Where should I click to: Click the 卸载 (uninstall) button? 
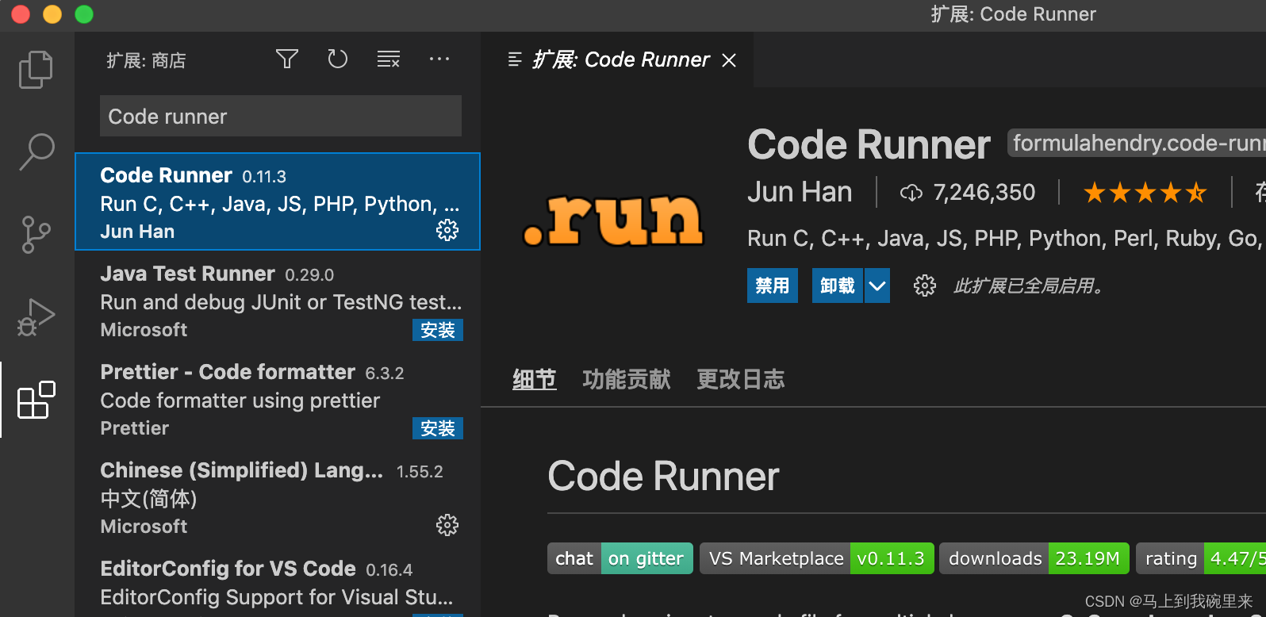(x=838, y=286)
